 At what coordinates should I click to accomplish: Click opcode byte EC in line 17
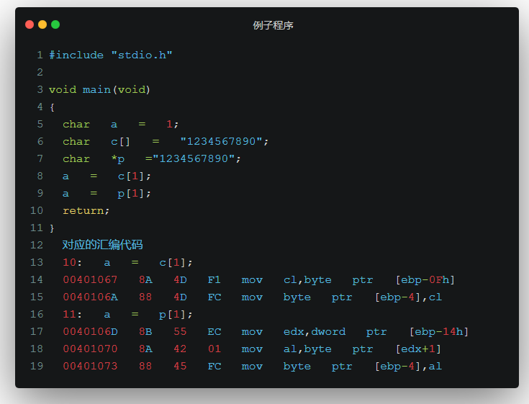(214, 332)
